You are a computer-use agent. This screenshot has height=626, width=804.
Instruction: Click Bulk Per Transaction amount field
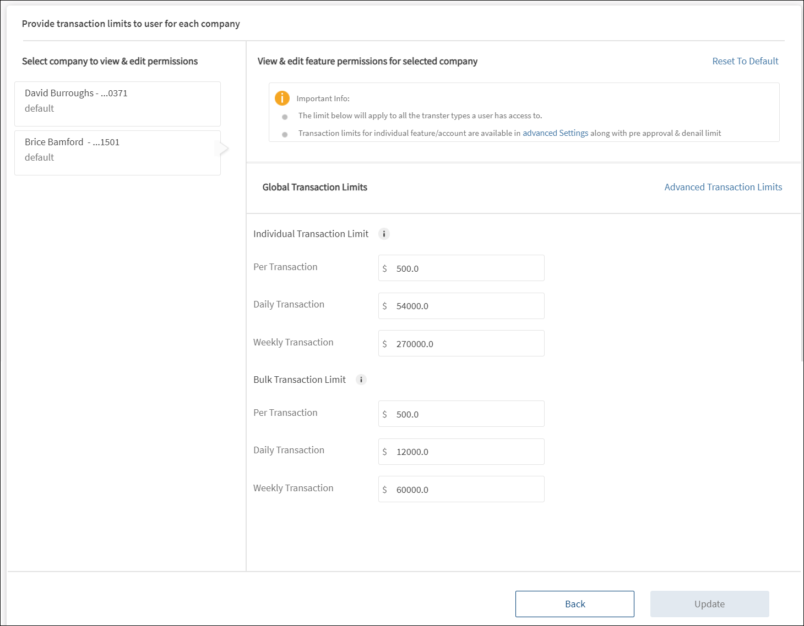point(468,414)
